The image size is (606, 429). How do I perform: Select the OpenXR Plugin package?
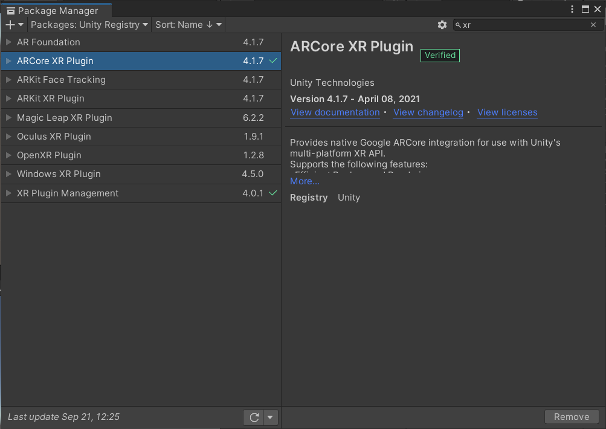pos(141,155)
